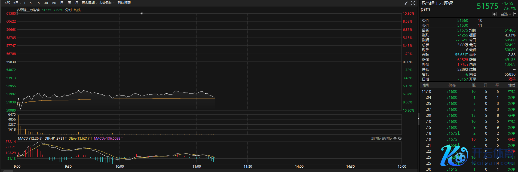This screenshot has width=518, height=172.
Task: Expand the chart to fullscreen
Action: point(413,3)
